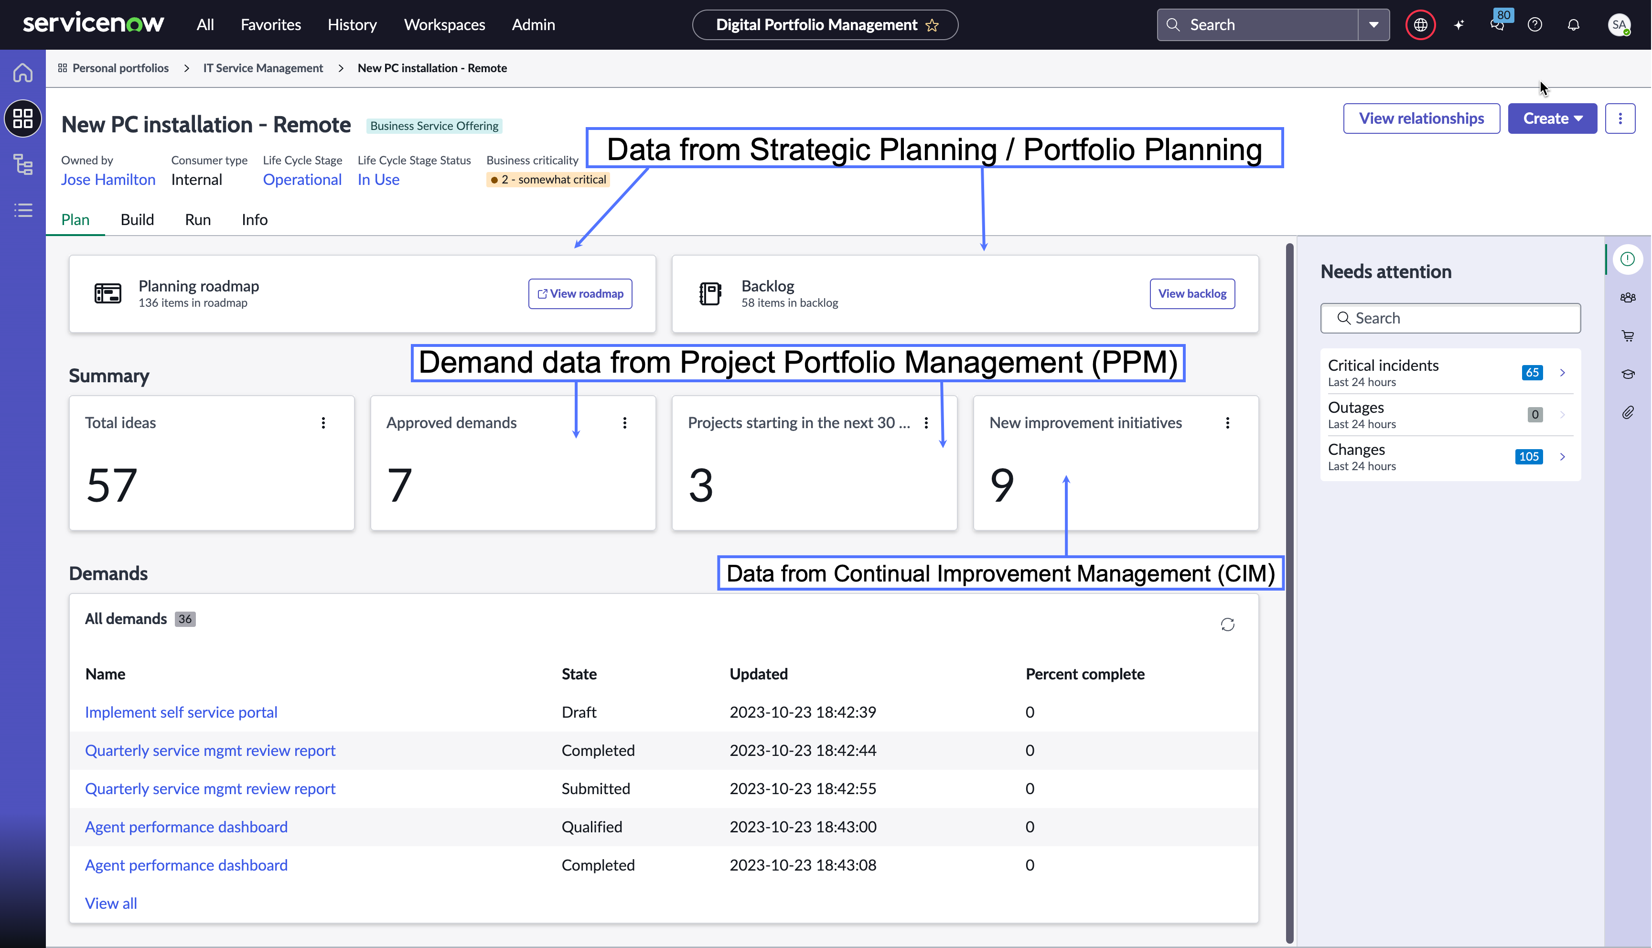Screen dimensions: 1652x948
Task: Open the Favorites menu
Action: pos(271,25)
